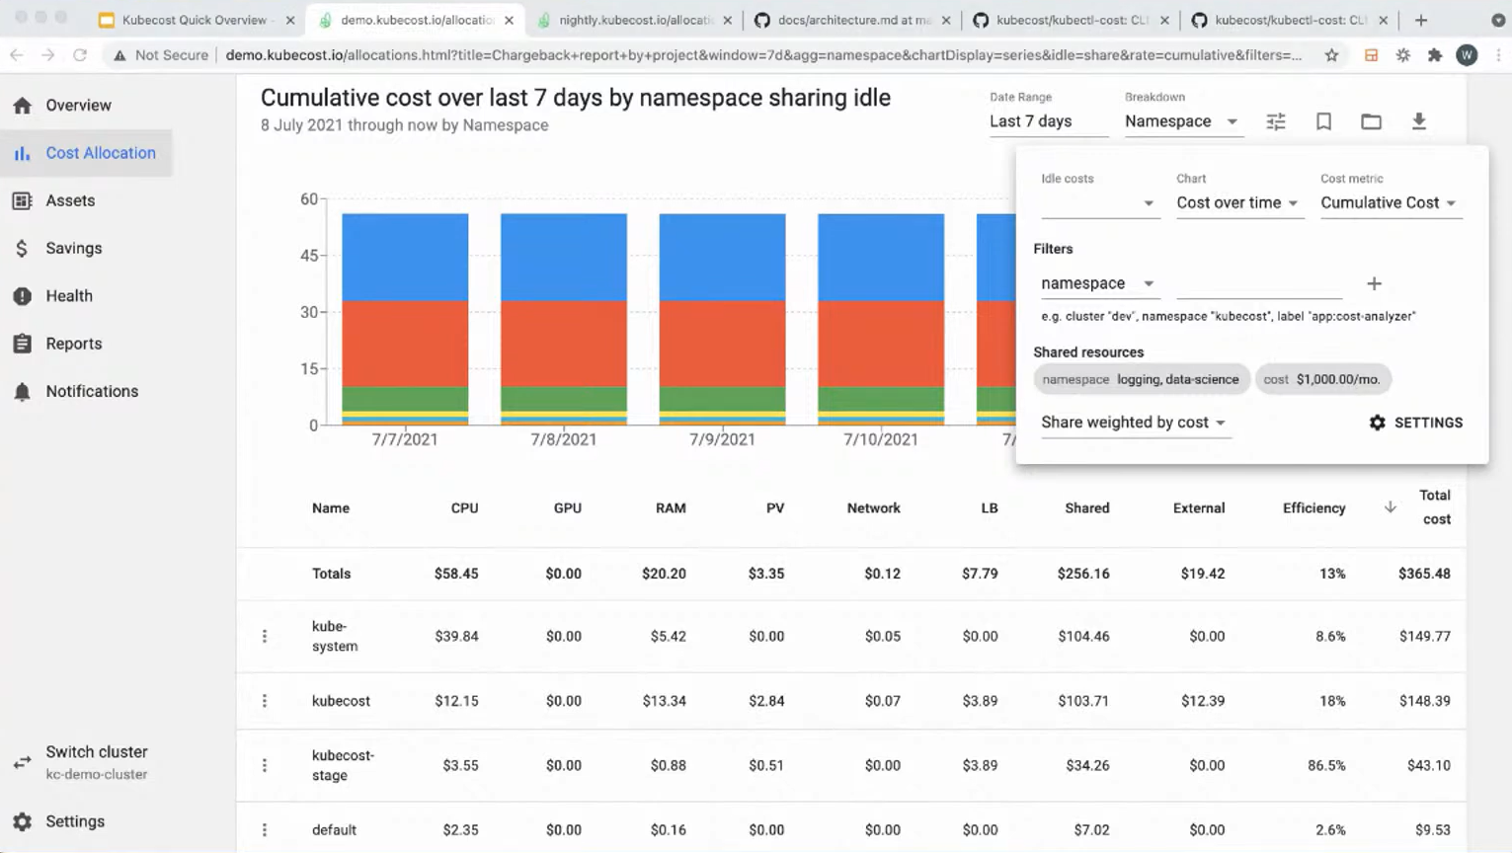The height and width of the screenshot is (853, 1512).
Task: Click the Switch cluster arrows icon
Action: [x=22, y=762]
